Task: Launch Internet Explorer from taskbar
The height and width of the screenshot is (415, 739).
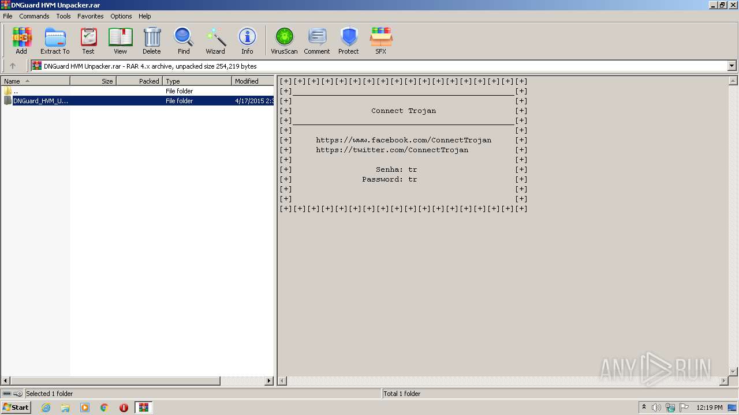Action: point(46,408)
